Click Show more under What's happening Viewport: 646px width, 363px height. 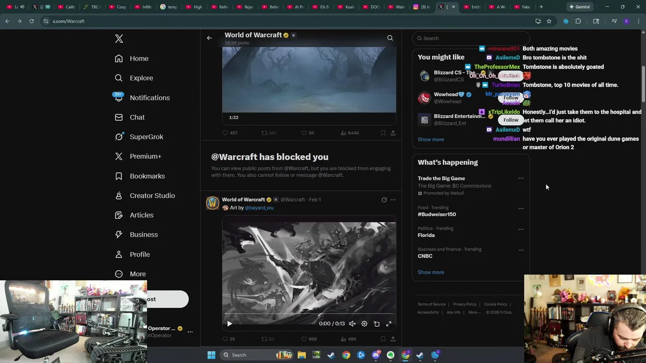[x=430, y=272]
